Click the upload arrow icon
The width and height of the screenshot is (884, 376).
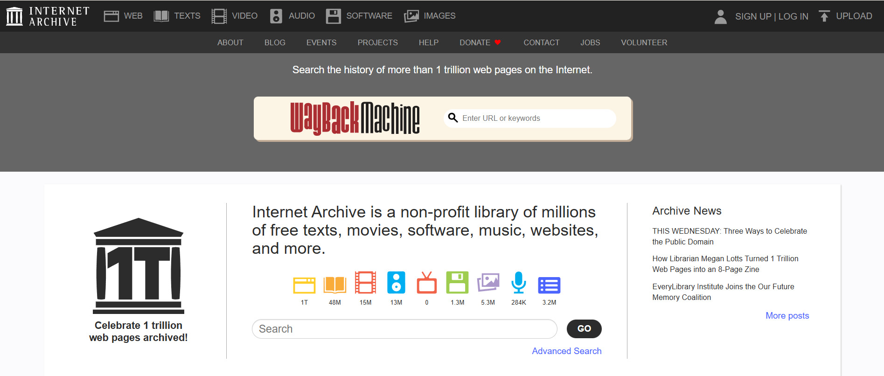[x=824, y=16]
